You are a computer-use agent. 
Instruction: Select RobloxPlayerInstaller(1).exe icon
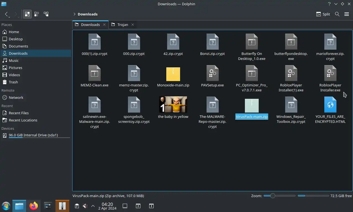point(291,73)
